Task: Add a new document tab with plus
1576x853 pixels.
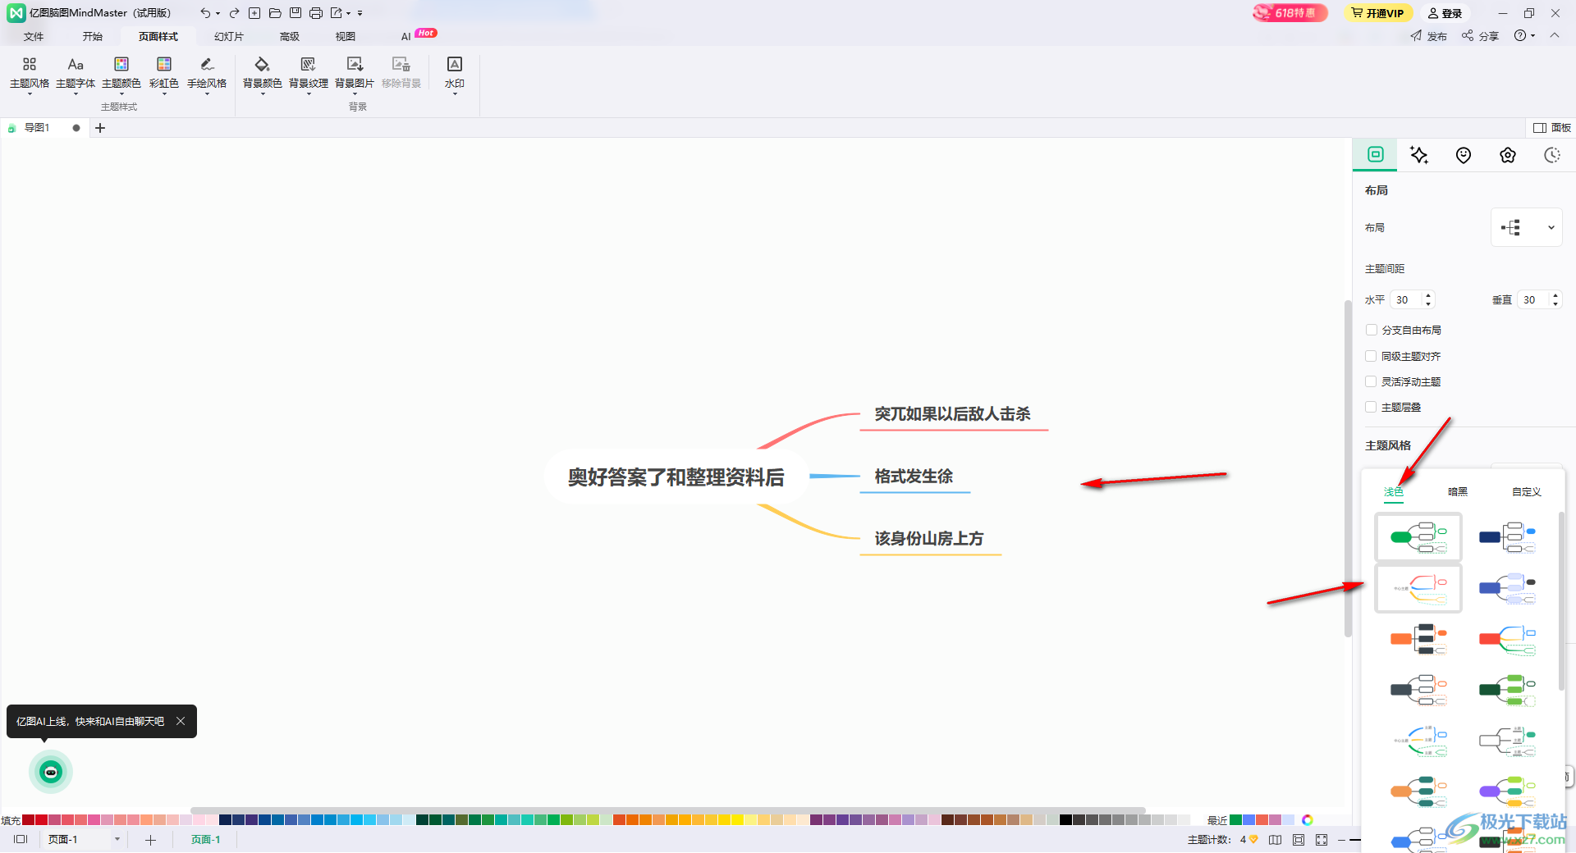Action: [x=100, y=128]
